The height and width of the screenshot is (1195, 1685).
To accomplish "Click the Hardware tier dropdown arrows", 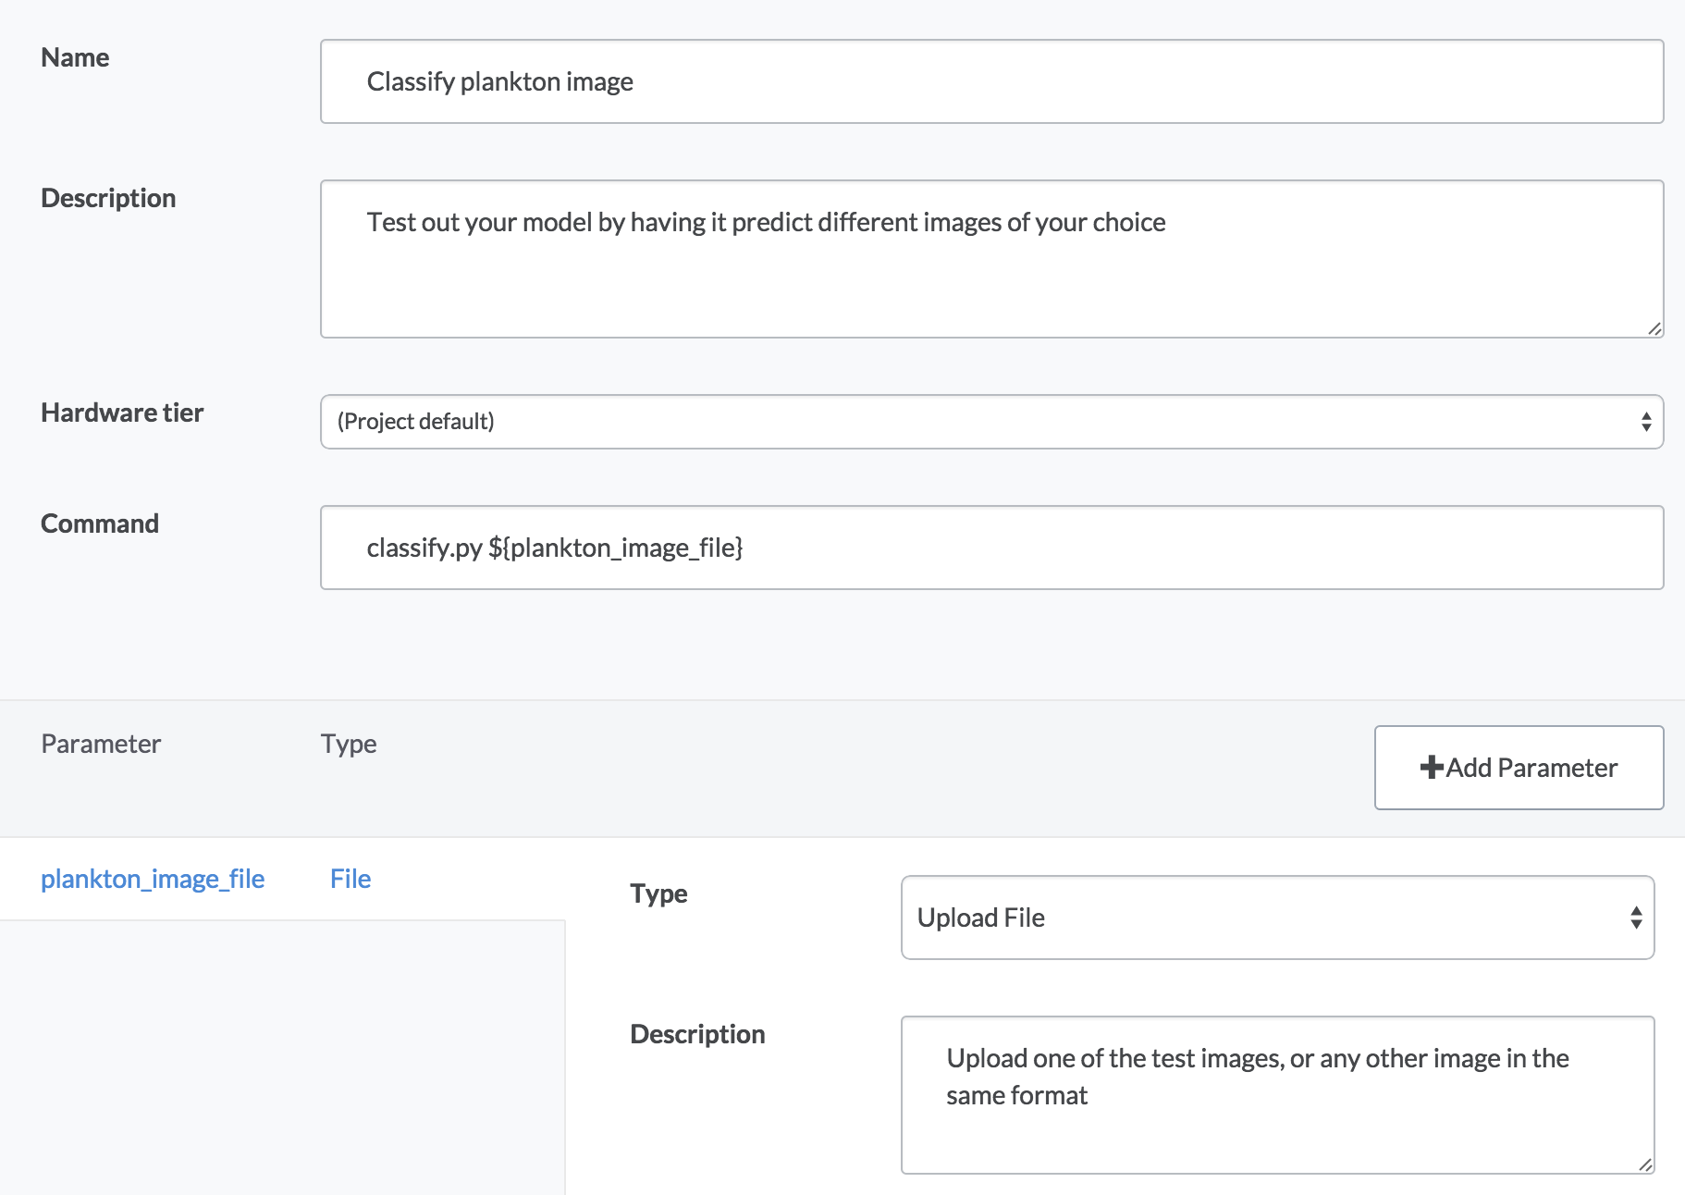I will tap(1646, 422).
